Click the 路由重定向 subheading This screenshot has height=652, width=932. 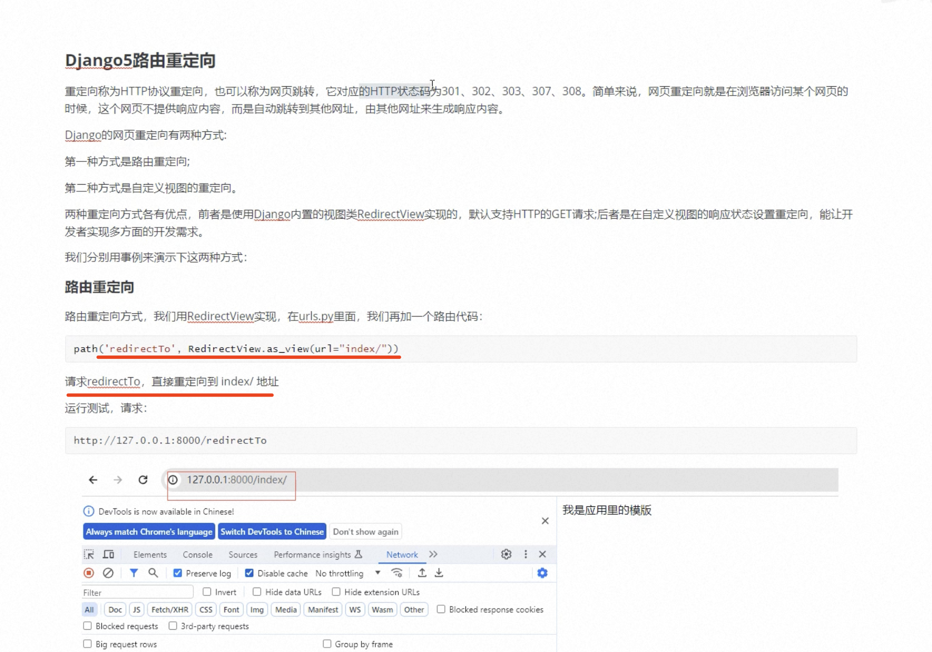(100, 287)
